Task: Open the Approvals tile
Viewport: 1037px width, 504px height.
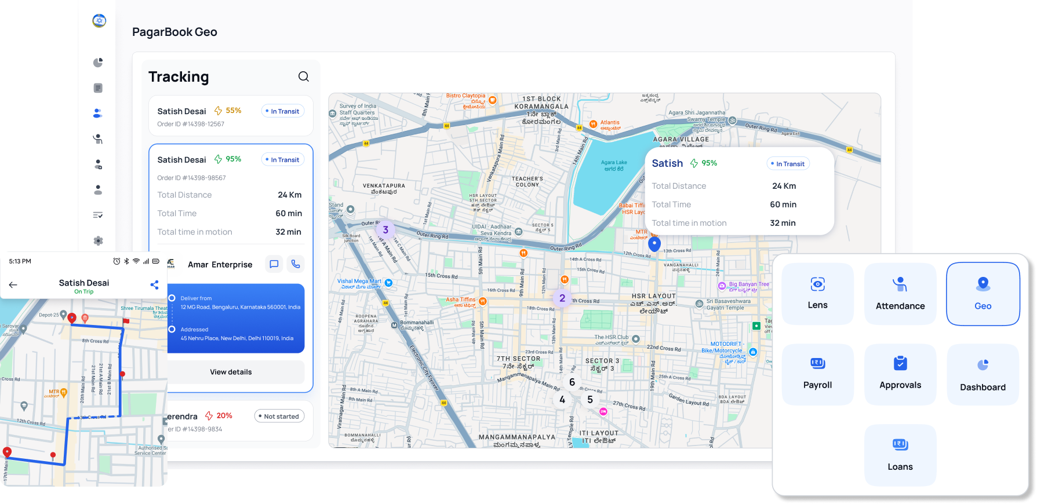Action: click(900, 374)
